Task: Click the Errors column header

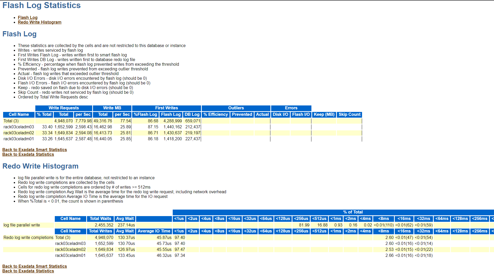Action: click(x=291, y=108)
